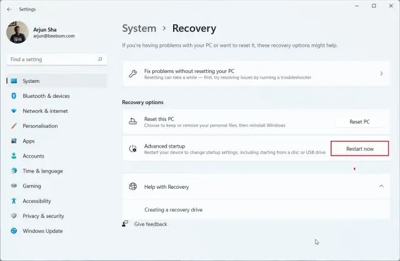Click the Network wifi icon in sidebar
Viewport: 400px width, 261px height.
pyautogui.click(x=14, y=111)
